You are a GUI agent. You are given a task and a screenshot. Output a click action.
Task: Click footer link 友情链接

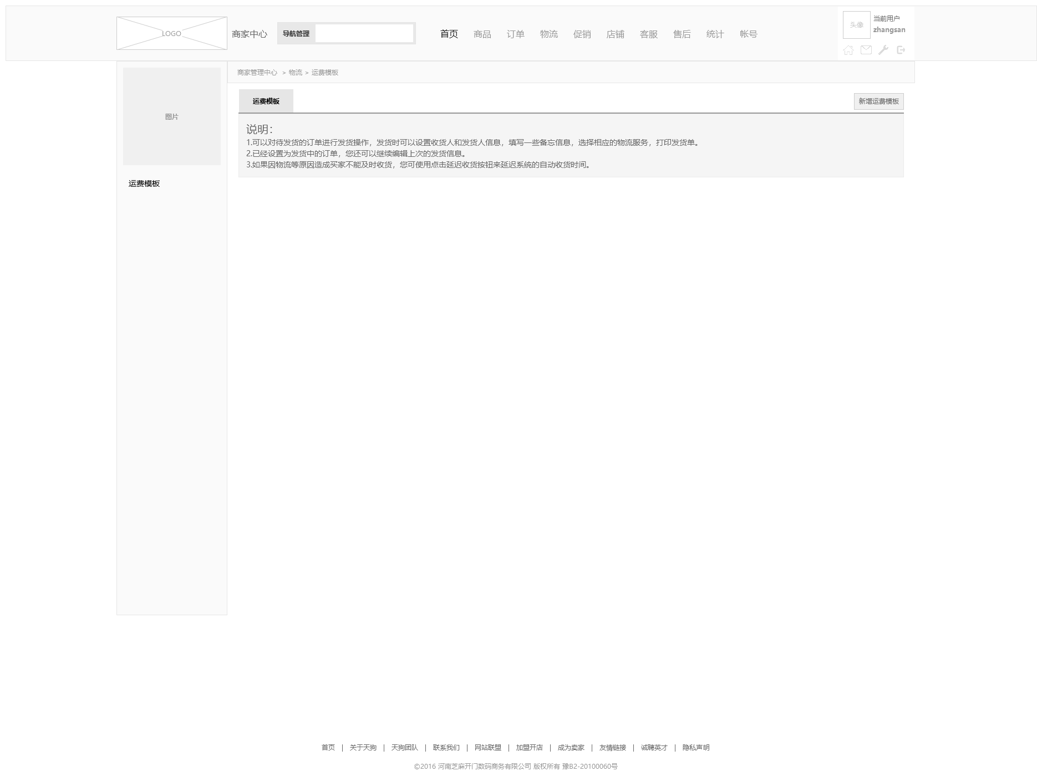[613, 747]
